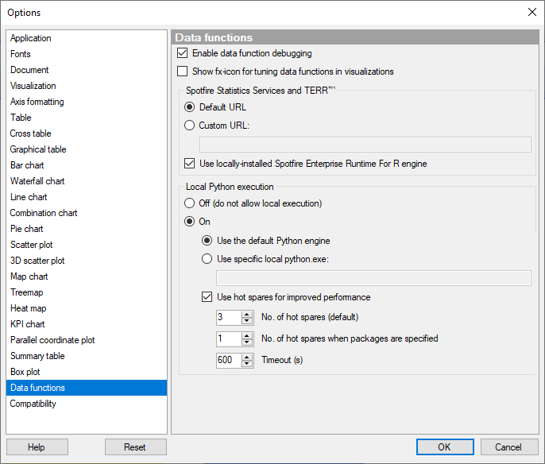Decrease hot spares when packages specified

[247, 342]
